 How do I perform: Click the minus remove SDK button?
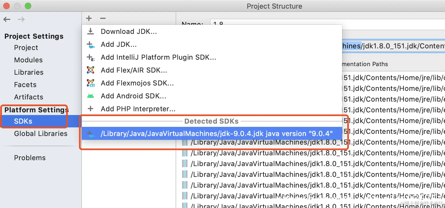coord(103,18)
